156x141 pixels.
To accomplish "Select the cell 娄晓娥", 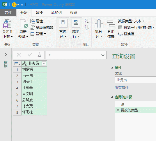I will tap(34, 100).
